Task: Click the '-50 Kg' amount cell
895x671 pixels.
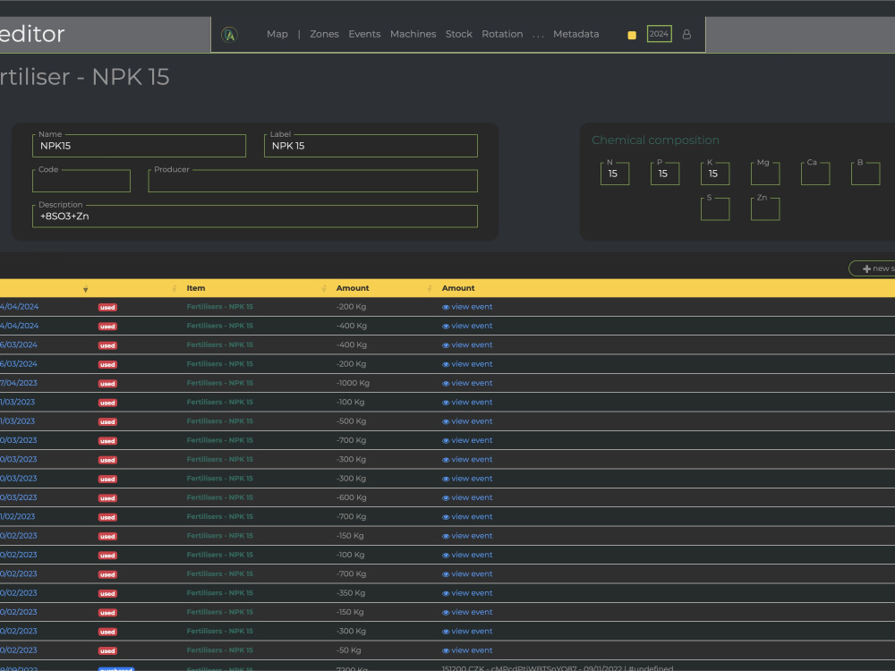Action: click(348, 650)
